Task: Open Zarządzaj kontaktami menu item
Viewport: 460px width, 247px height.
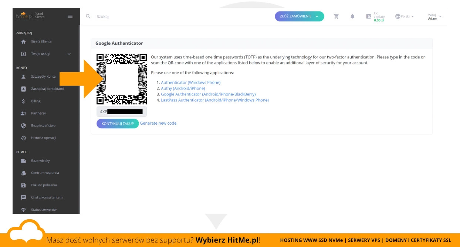Action: tap(47, 89)
